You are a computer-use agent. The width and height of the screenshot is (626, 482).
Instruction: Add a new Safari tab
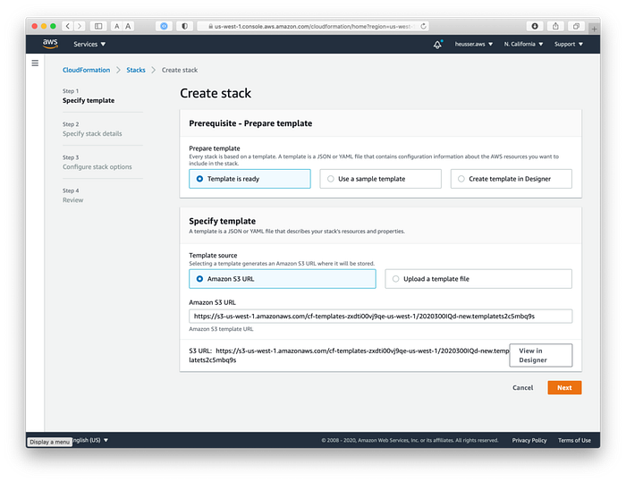tap(594, 29)
